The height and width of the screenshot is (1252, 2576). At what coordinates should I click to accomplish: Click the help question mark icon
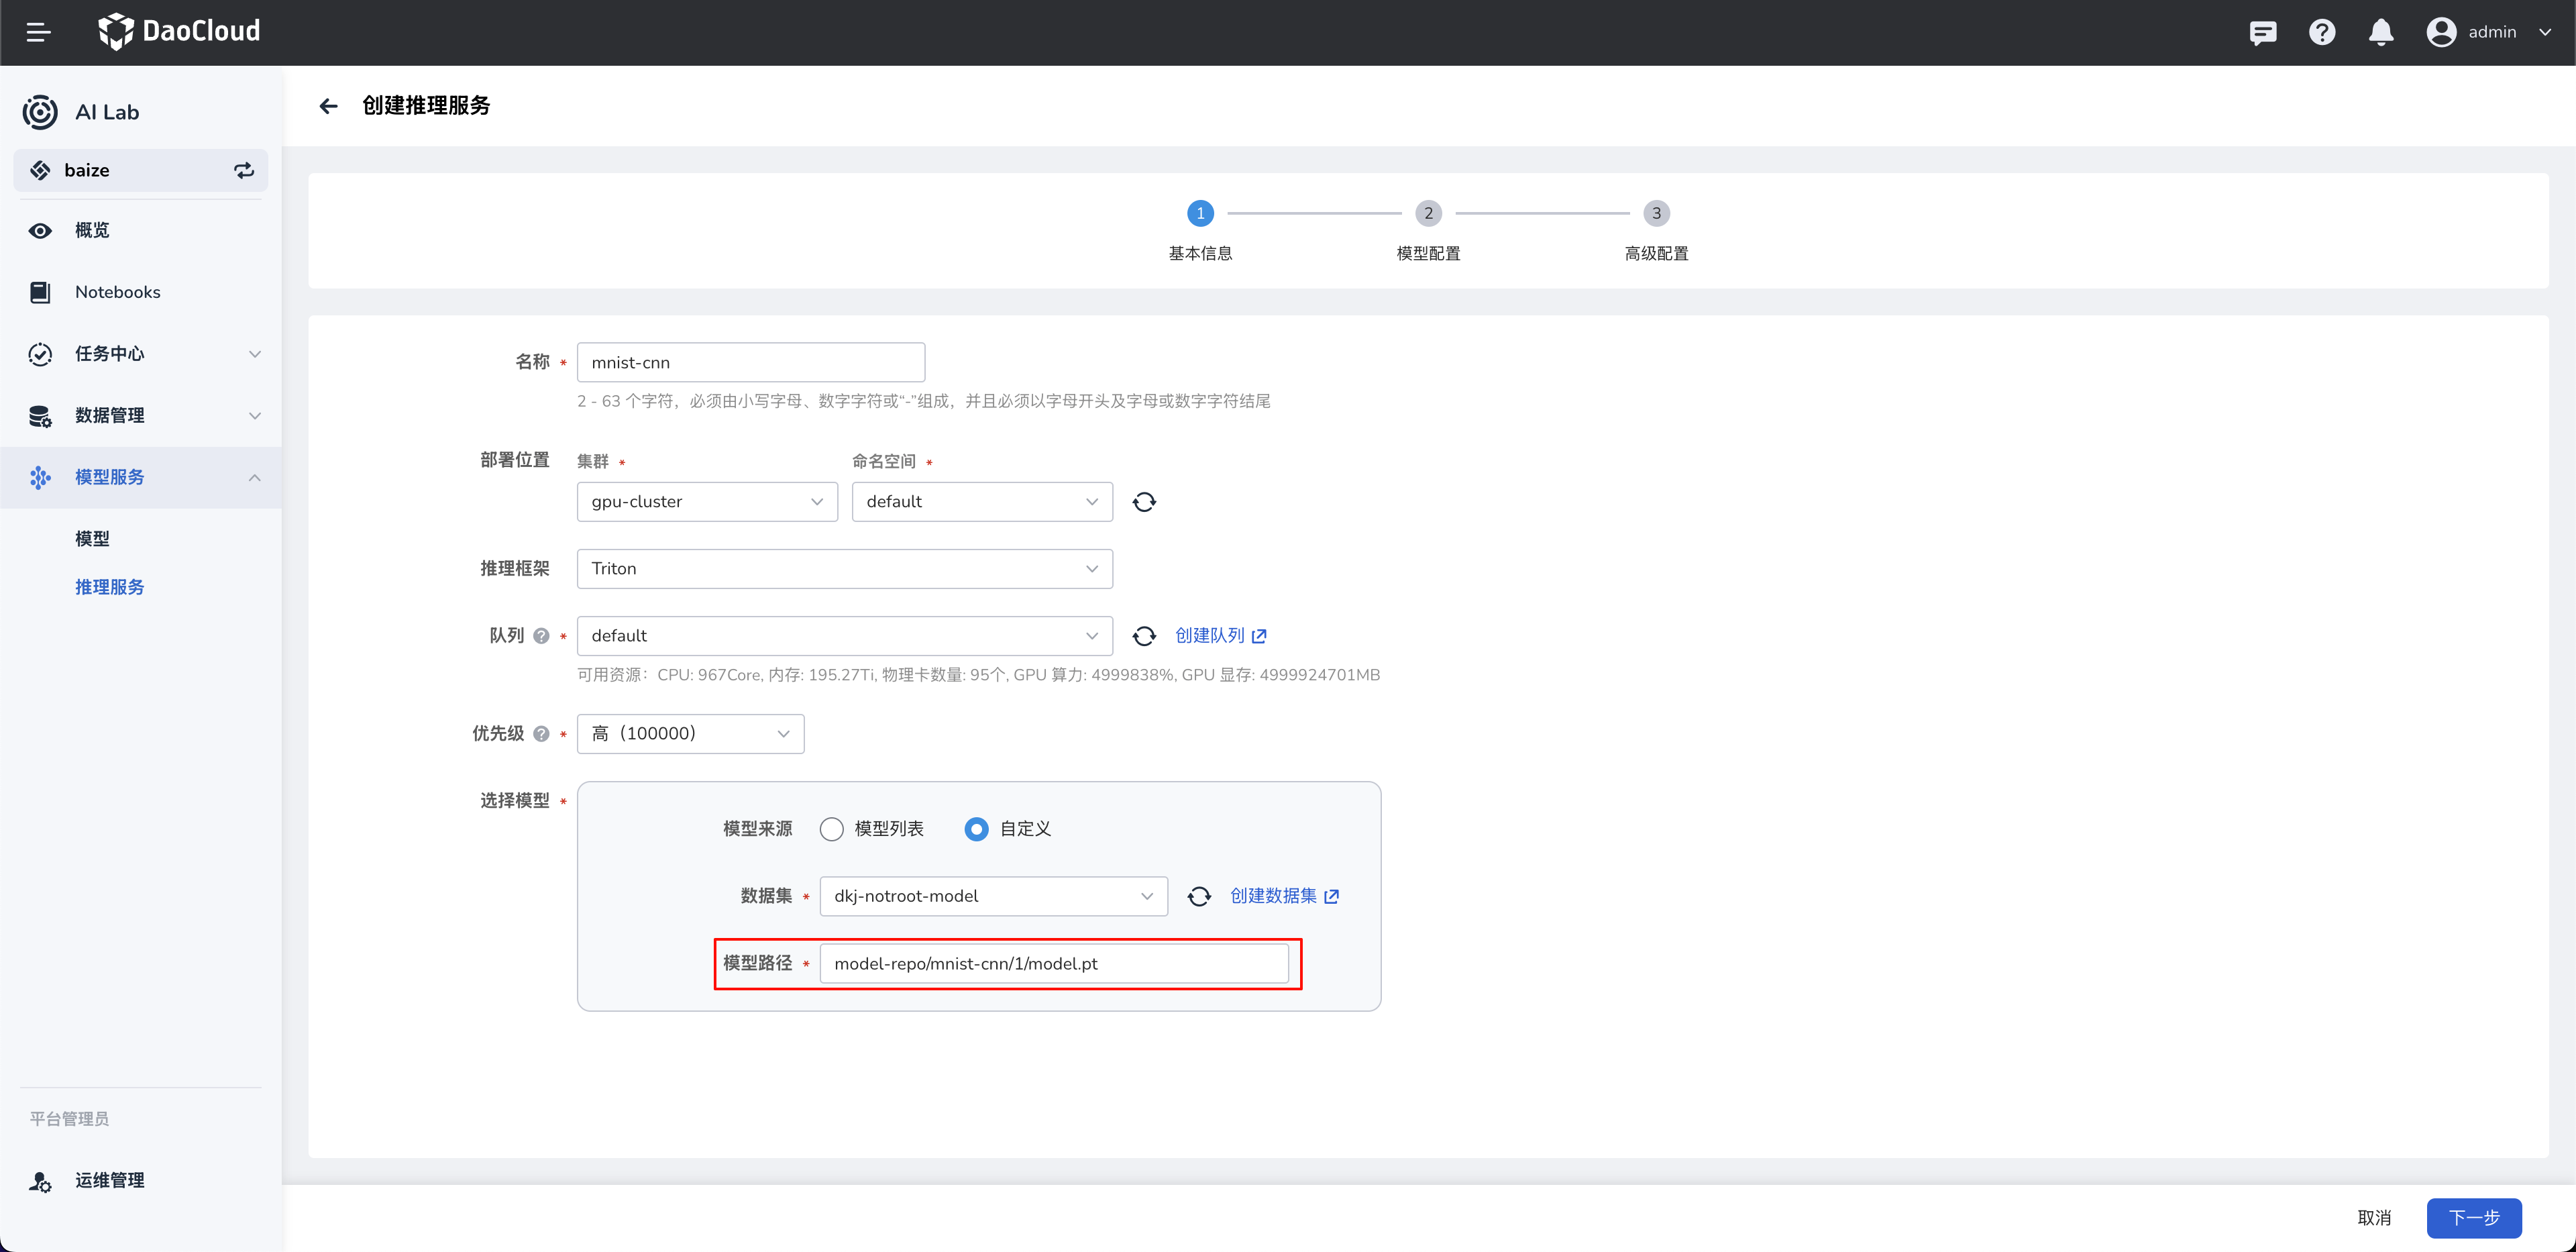[x=2321, y=32]
